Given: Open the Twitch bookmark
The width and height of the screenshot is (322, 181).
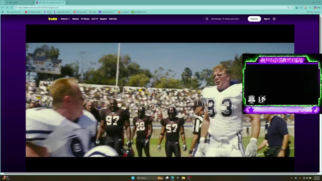Looking at the screenshot, I should pyautogui.click(x=48, y=12).
